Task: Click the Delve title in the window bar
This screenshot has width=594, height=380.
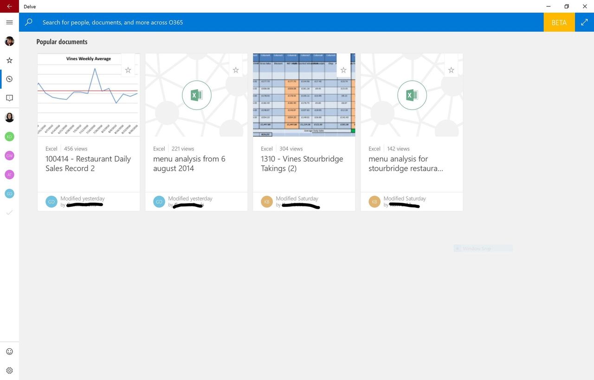Action: (x=30, y=6)
